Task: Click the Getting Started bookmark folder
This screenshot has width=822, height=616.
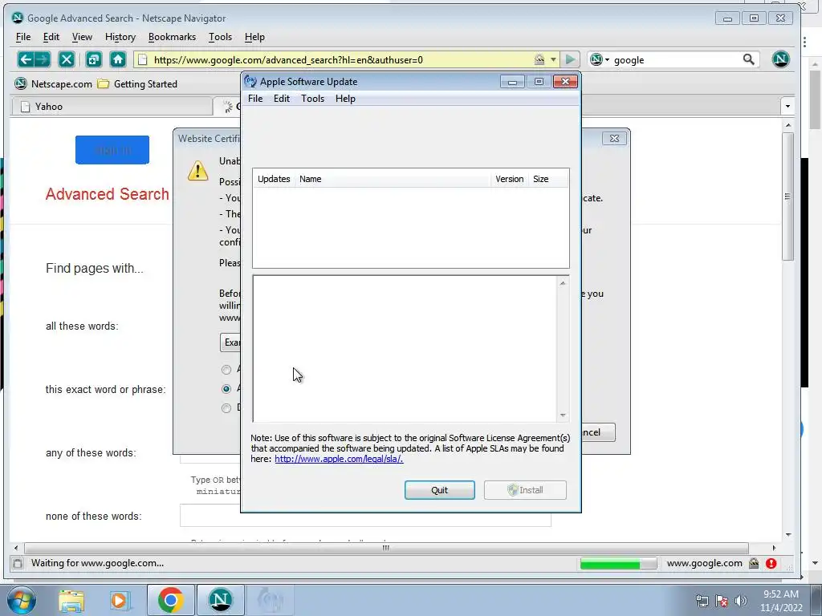Action: point(138,83)
